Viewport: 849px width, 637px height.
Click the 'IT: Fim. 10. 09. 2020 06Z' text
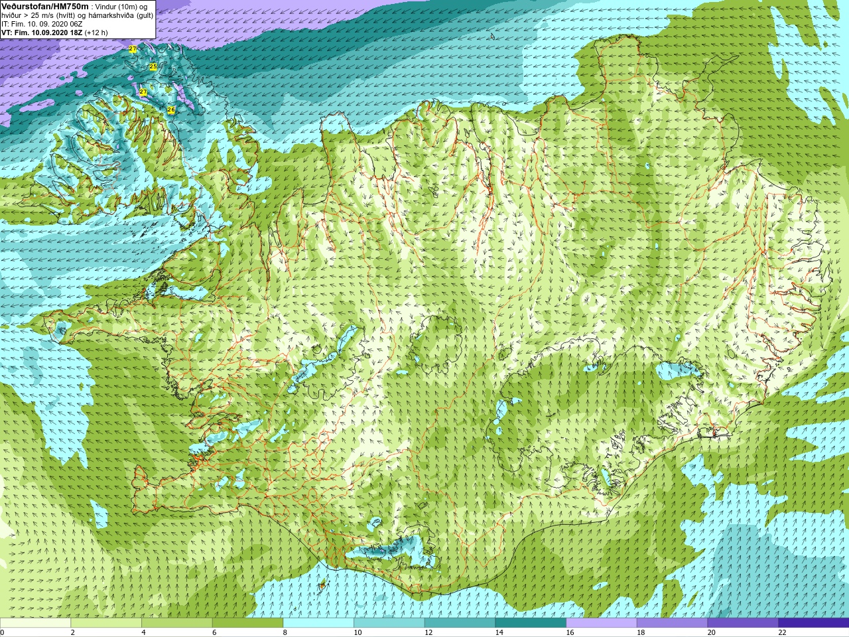pos(42,24)
